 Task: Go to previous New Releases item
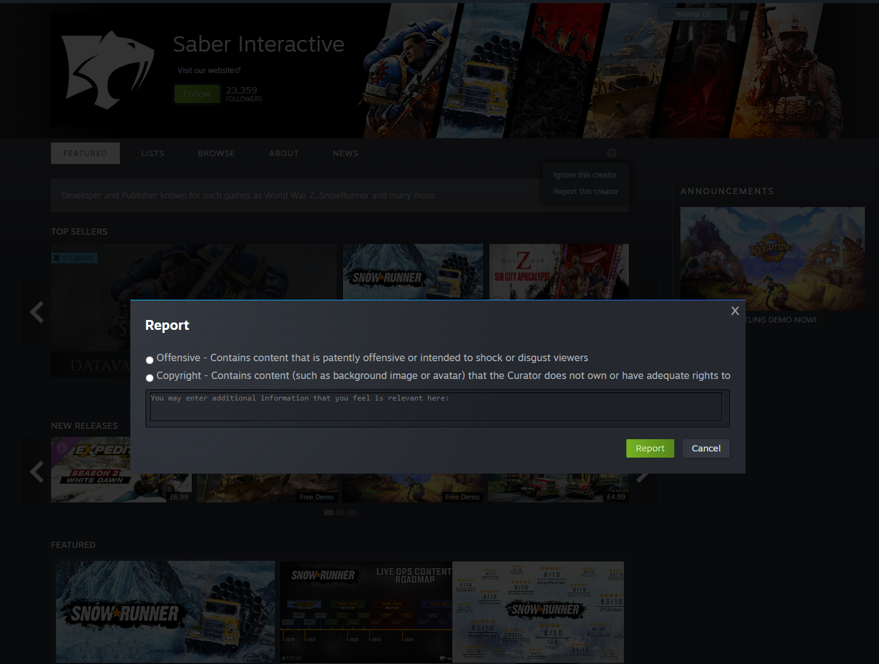pos(37,471)
